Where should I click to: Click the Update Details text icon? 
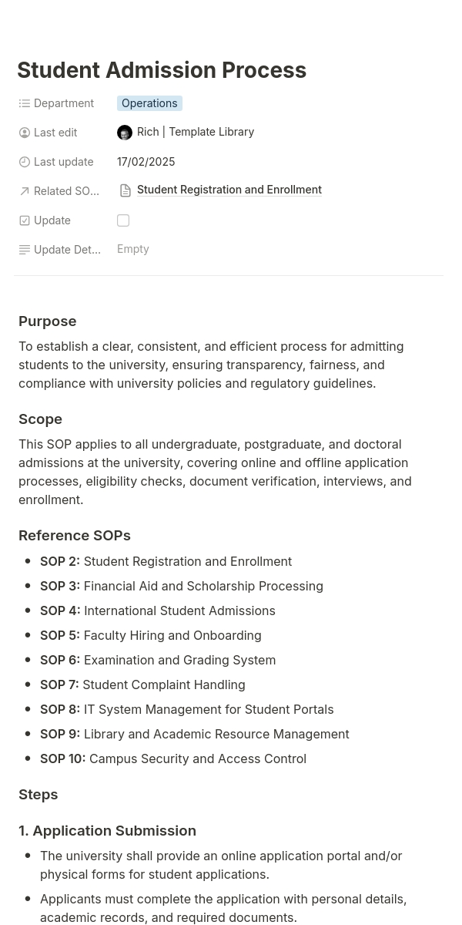point(25,250)
